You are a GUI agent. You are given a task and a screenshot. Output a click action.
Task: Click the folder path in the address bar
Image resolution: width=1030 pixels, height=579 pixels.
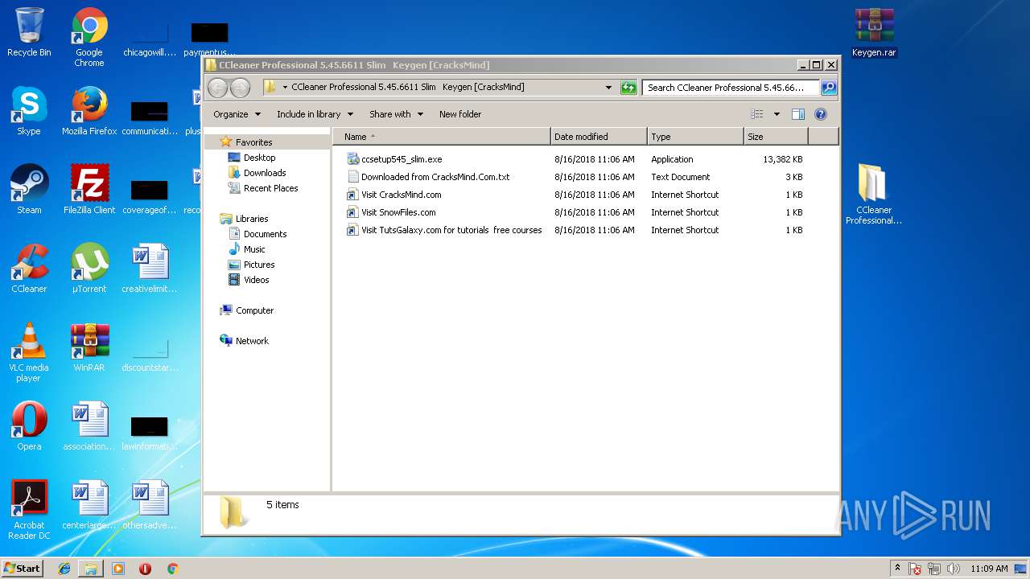coord(408,87)
